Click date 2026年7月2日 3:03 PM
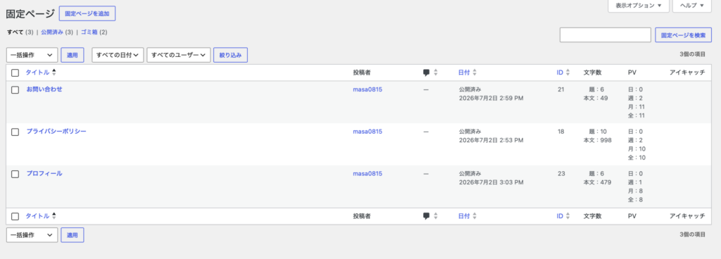The image size is (721, 259). (x=491, y=183)
